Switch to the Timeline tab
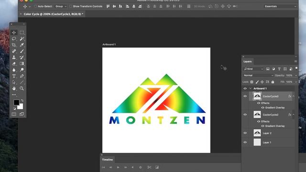This screenshot has height=172, width=306. [x=107, y=160]
